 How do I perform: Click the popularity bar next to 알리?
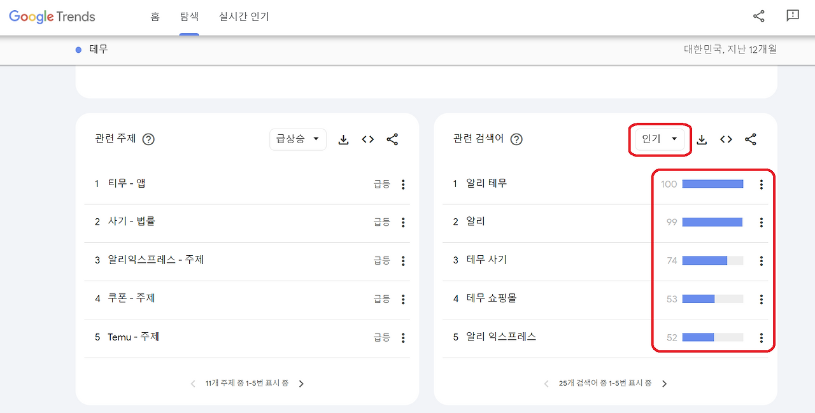click(712, 221)
